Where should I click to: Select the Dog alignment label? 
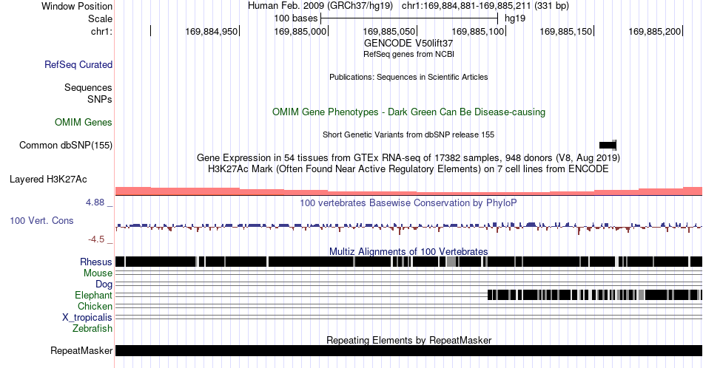click(104, 284)
